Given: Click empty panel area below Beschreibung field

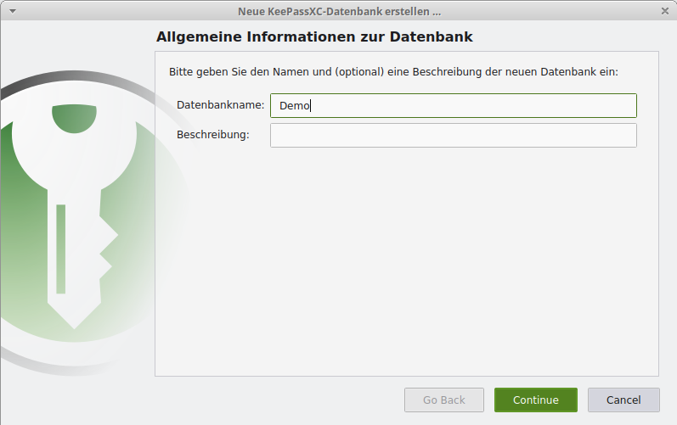Looking at the screenshot, I should pyautogui.click(x=406, y=263).
